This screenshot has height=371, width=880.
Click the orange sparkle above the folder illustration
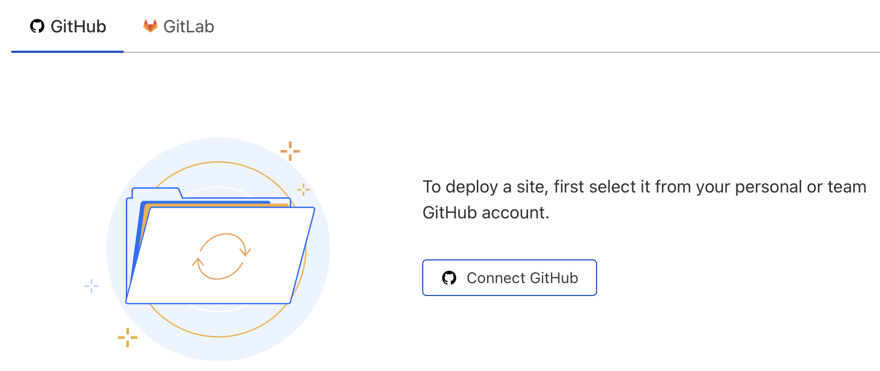[290, 150]
